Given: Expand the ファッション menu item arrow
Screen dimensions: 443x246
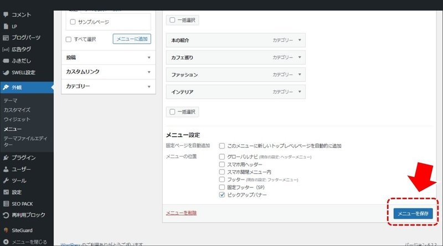Looking at the screenshot, I should 300,75.
